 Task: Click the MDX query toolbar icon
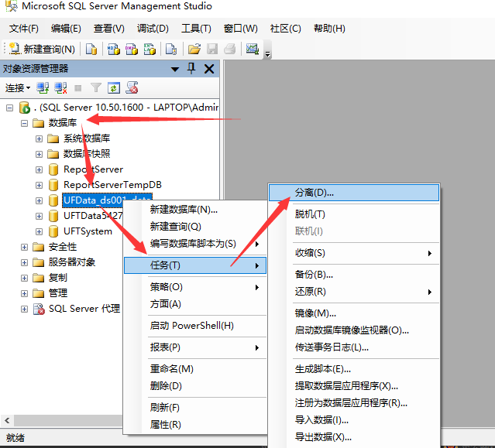click(x=114, y=49)
